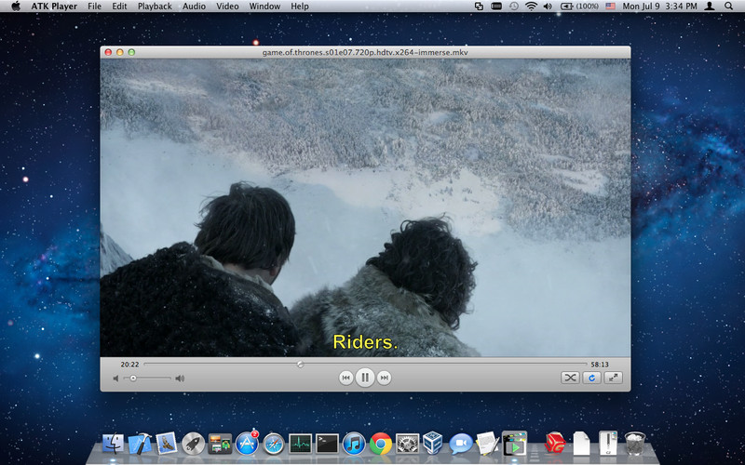
Task: Launch iTunes from the dock
Action: pyautogui.click(x=353, y=444)
